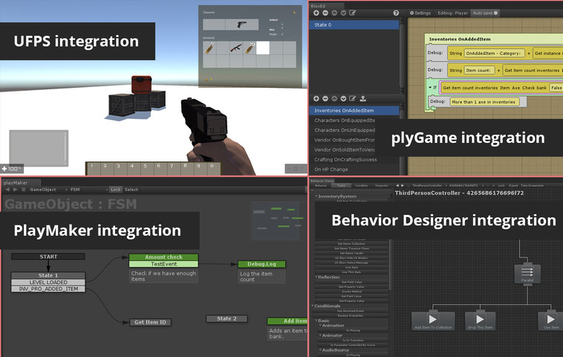The width and height of the screenshot is (563, 357).
Task: Select the Parallel node in behavior tree
Action: 527,274
